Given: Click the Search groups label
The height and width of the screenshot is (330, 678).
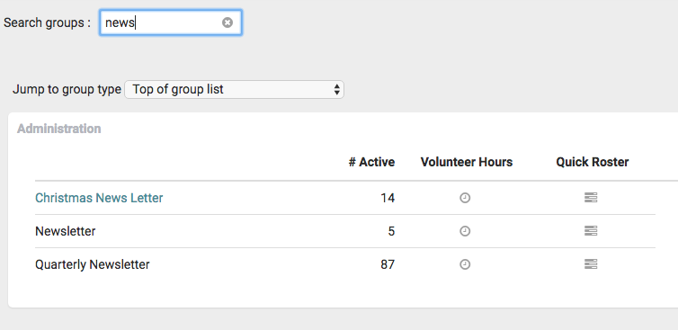Looking at the screenshot, I should pyautogui.click(x=47, y=22).
